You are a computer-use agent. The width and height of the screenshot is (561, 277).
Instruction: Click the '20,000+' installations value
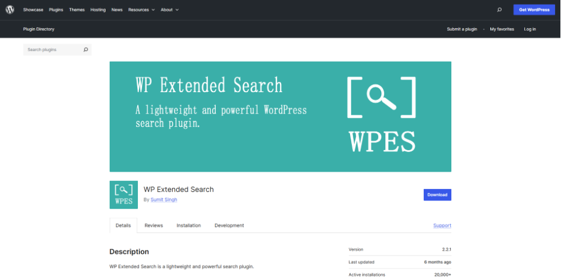442,275
